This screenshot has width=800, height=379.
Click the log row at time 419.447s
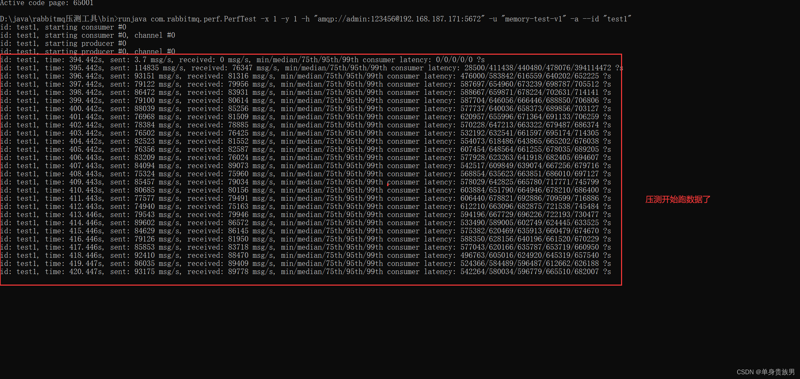(306, 264)
